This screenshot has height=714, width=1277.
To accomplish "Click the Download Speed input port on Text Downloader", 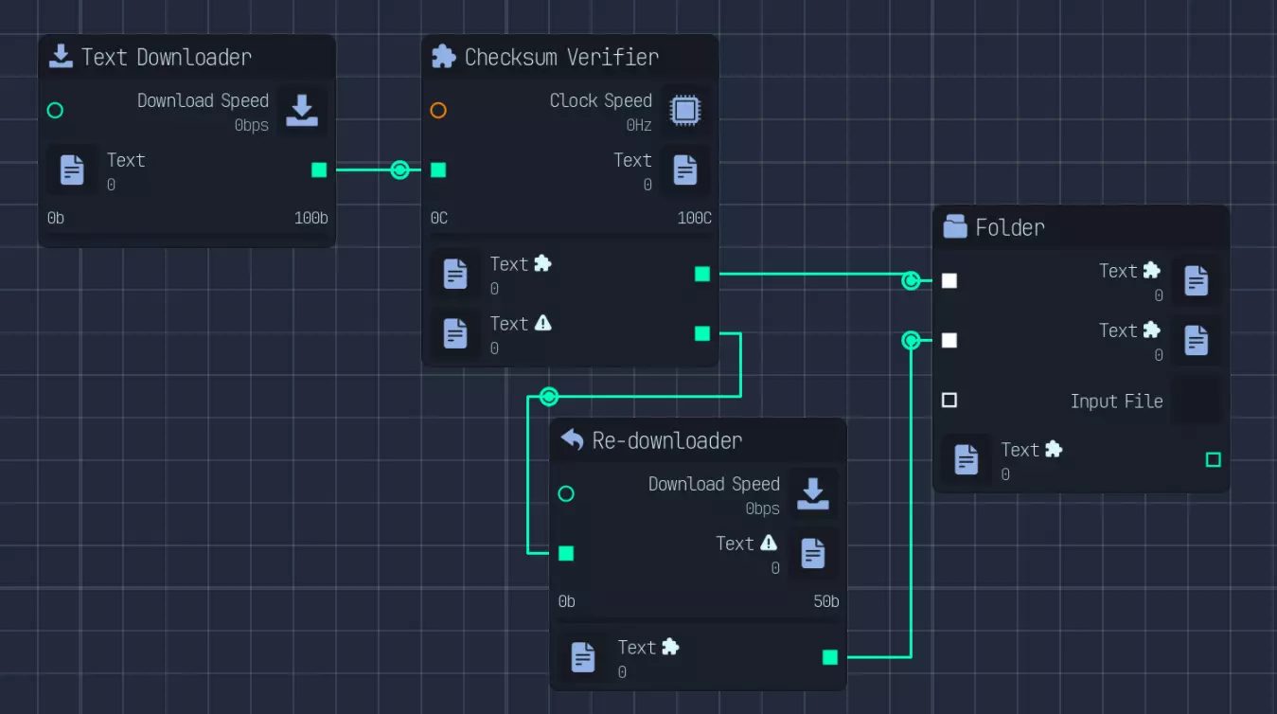I will (55, 111).
